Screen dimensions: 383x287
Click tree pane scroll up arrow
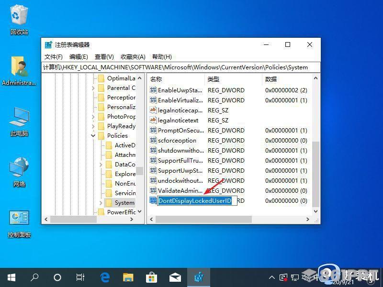[140, 78]
